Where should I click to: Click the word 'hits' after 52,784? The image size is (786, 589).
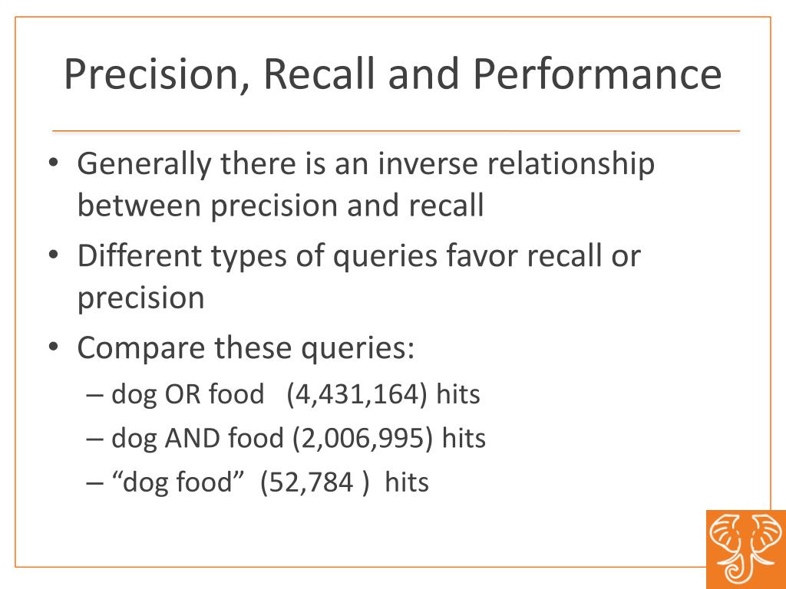tap(407, 482)
